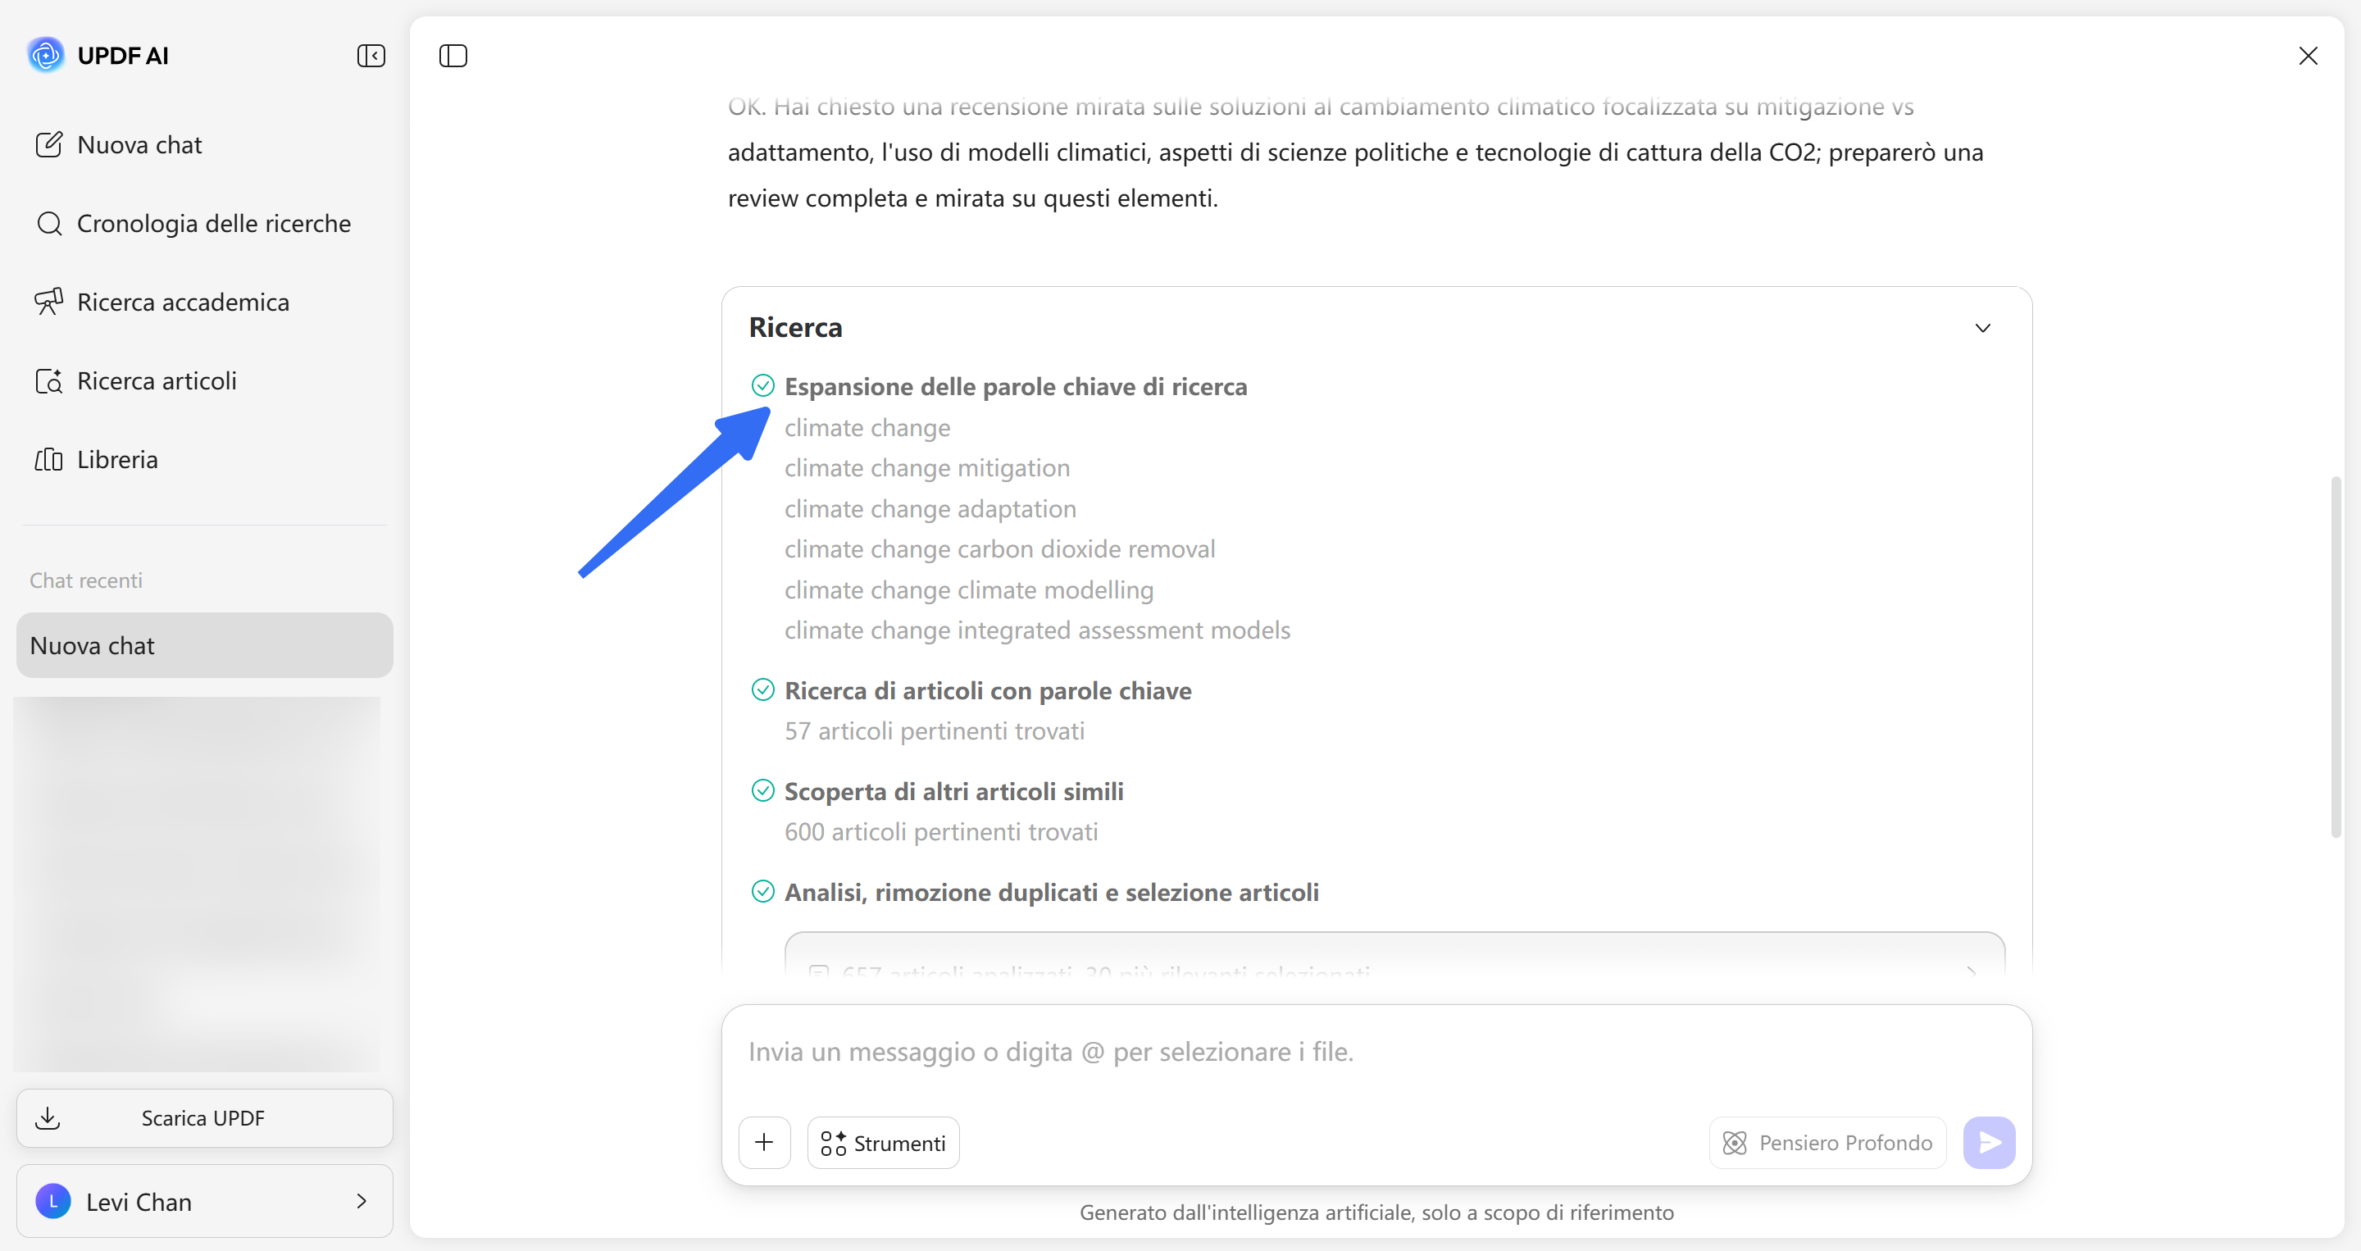
Task: Click checkmark beside Scoperta di altri articoli simili
Action: click(x=762, y=790)
